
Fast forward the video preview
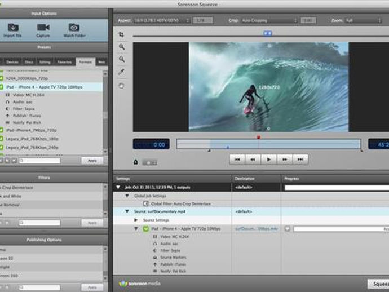tap(285, 160)
